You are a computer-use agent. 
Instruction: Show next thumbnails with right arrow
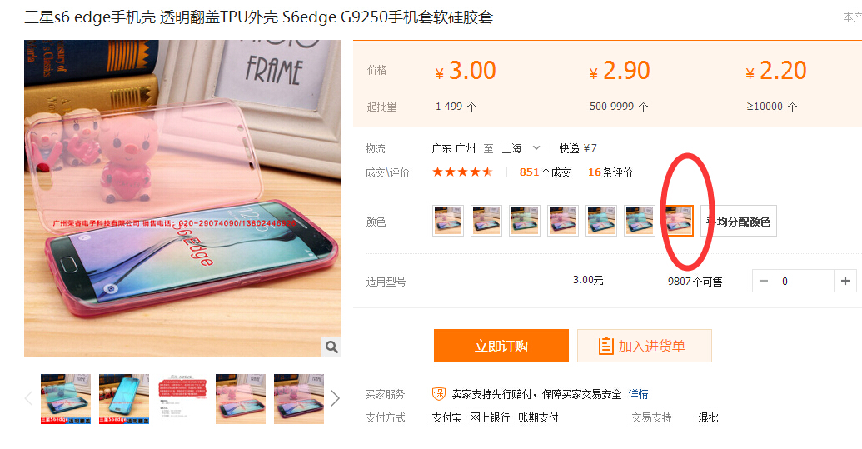point(336,398)
